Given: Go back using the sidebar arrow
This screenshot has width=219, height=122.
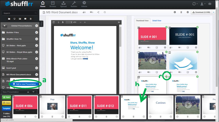Looking at the screenshot, I should (5, 26).
